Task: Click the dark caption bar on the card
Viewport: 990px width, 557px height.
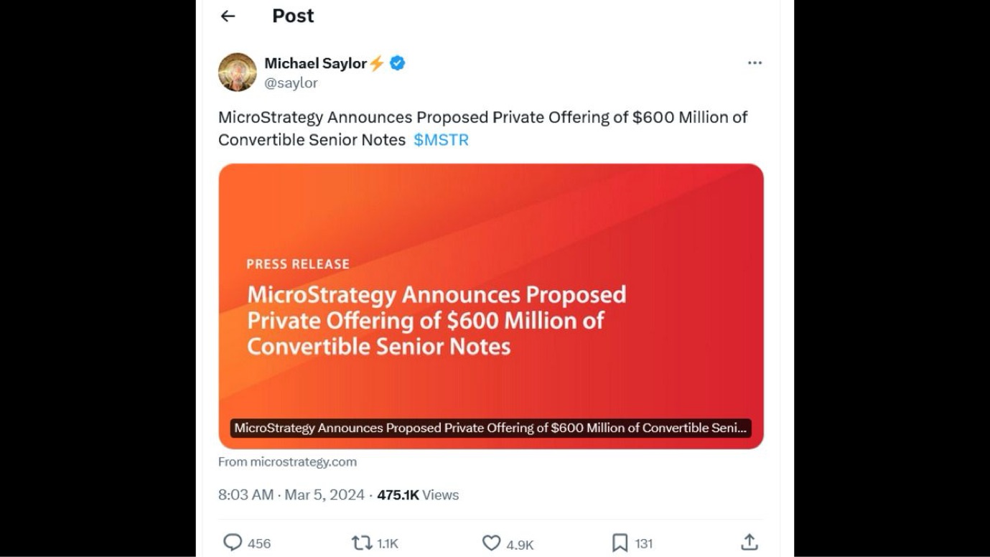Action: (490, 428)
